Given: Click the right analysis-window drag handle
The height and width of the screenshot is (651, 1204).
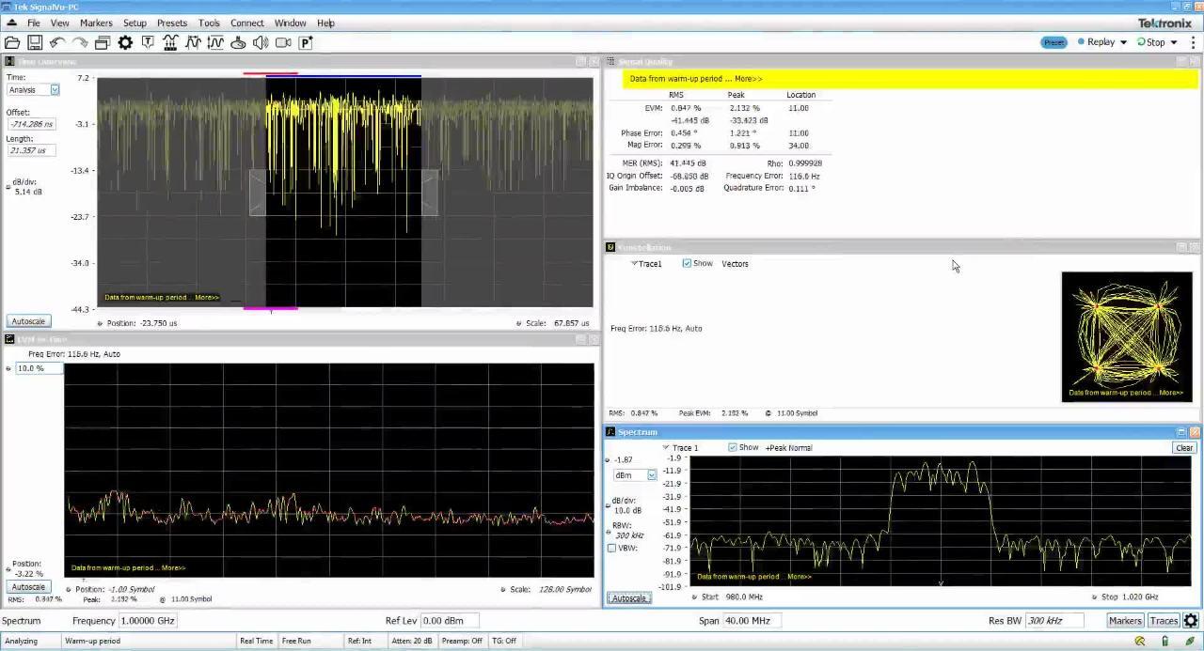Looking at the screenshot, I should point(430,193).
